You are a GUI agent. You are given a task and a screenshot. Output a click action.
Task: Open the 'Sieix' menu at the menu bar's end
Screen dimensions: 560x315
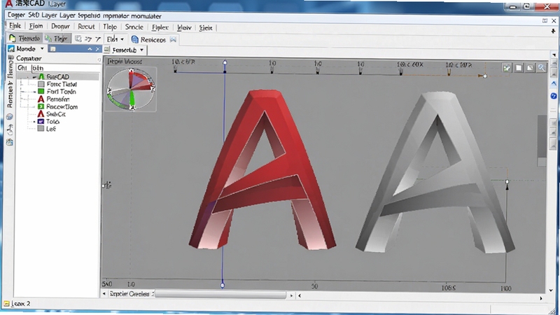coord(206,27)
